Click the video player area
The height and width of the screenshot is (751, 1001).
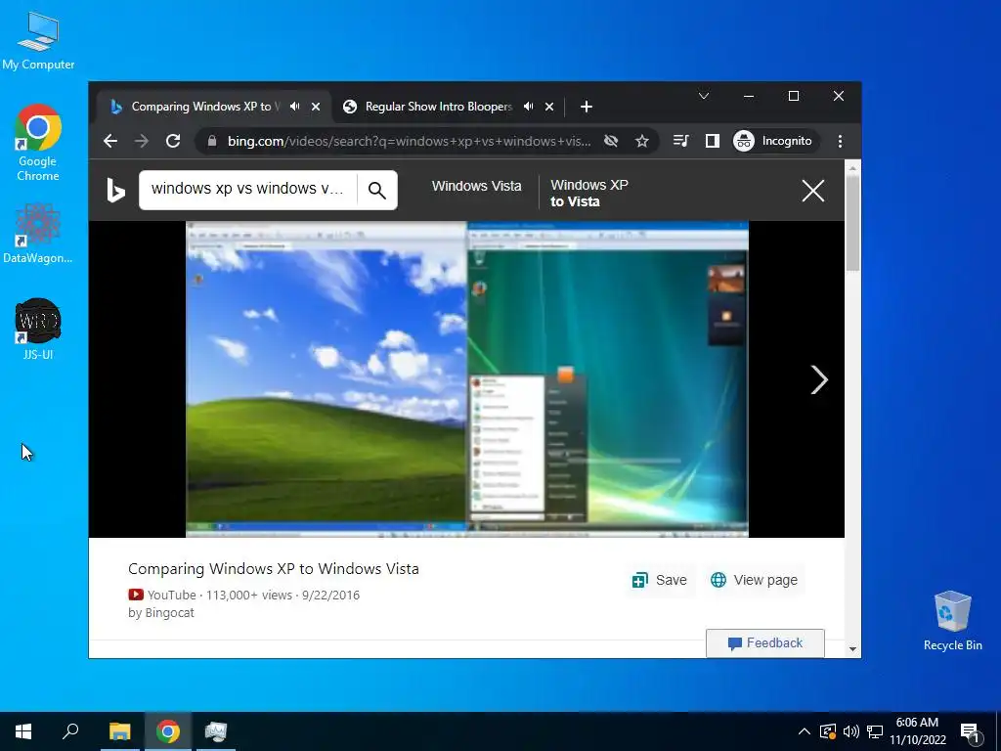click(x=466, y=379)
